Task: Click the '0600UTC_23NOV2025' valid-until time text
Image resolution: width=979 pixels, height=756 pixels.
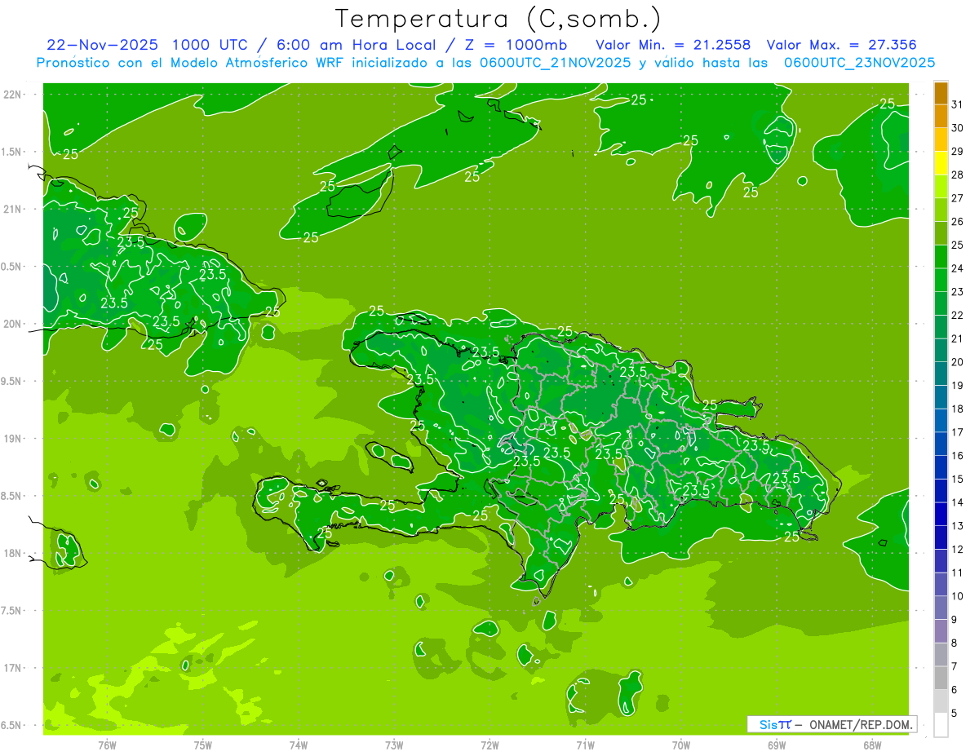Action: tap(859, 63)
